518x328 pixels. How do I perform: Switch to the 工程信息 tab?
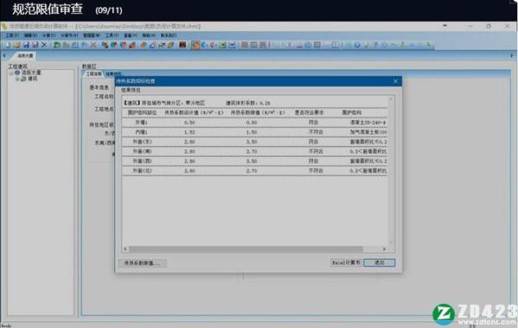pos(93,74)
